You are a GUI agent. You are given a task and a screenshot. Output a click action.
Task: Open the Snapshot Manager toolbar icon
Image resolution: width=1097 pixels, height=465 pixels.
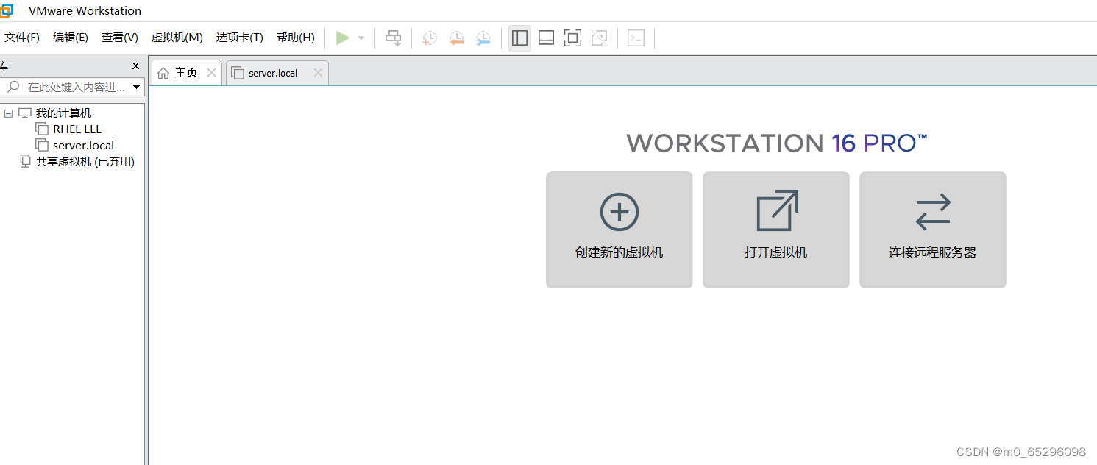(483, 38)
